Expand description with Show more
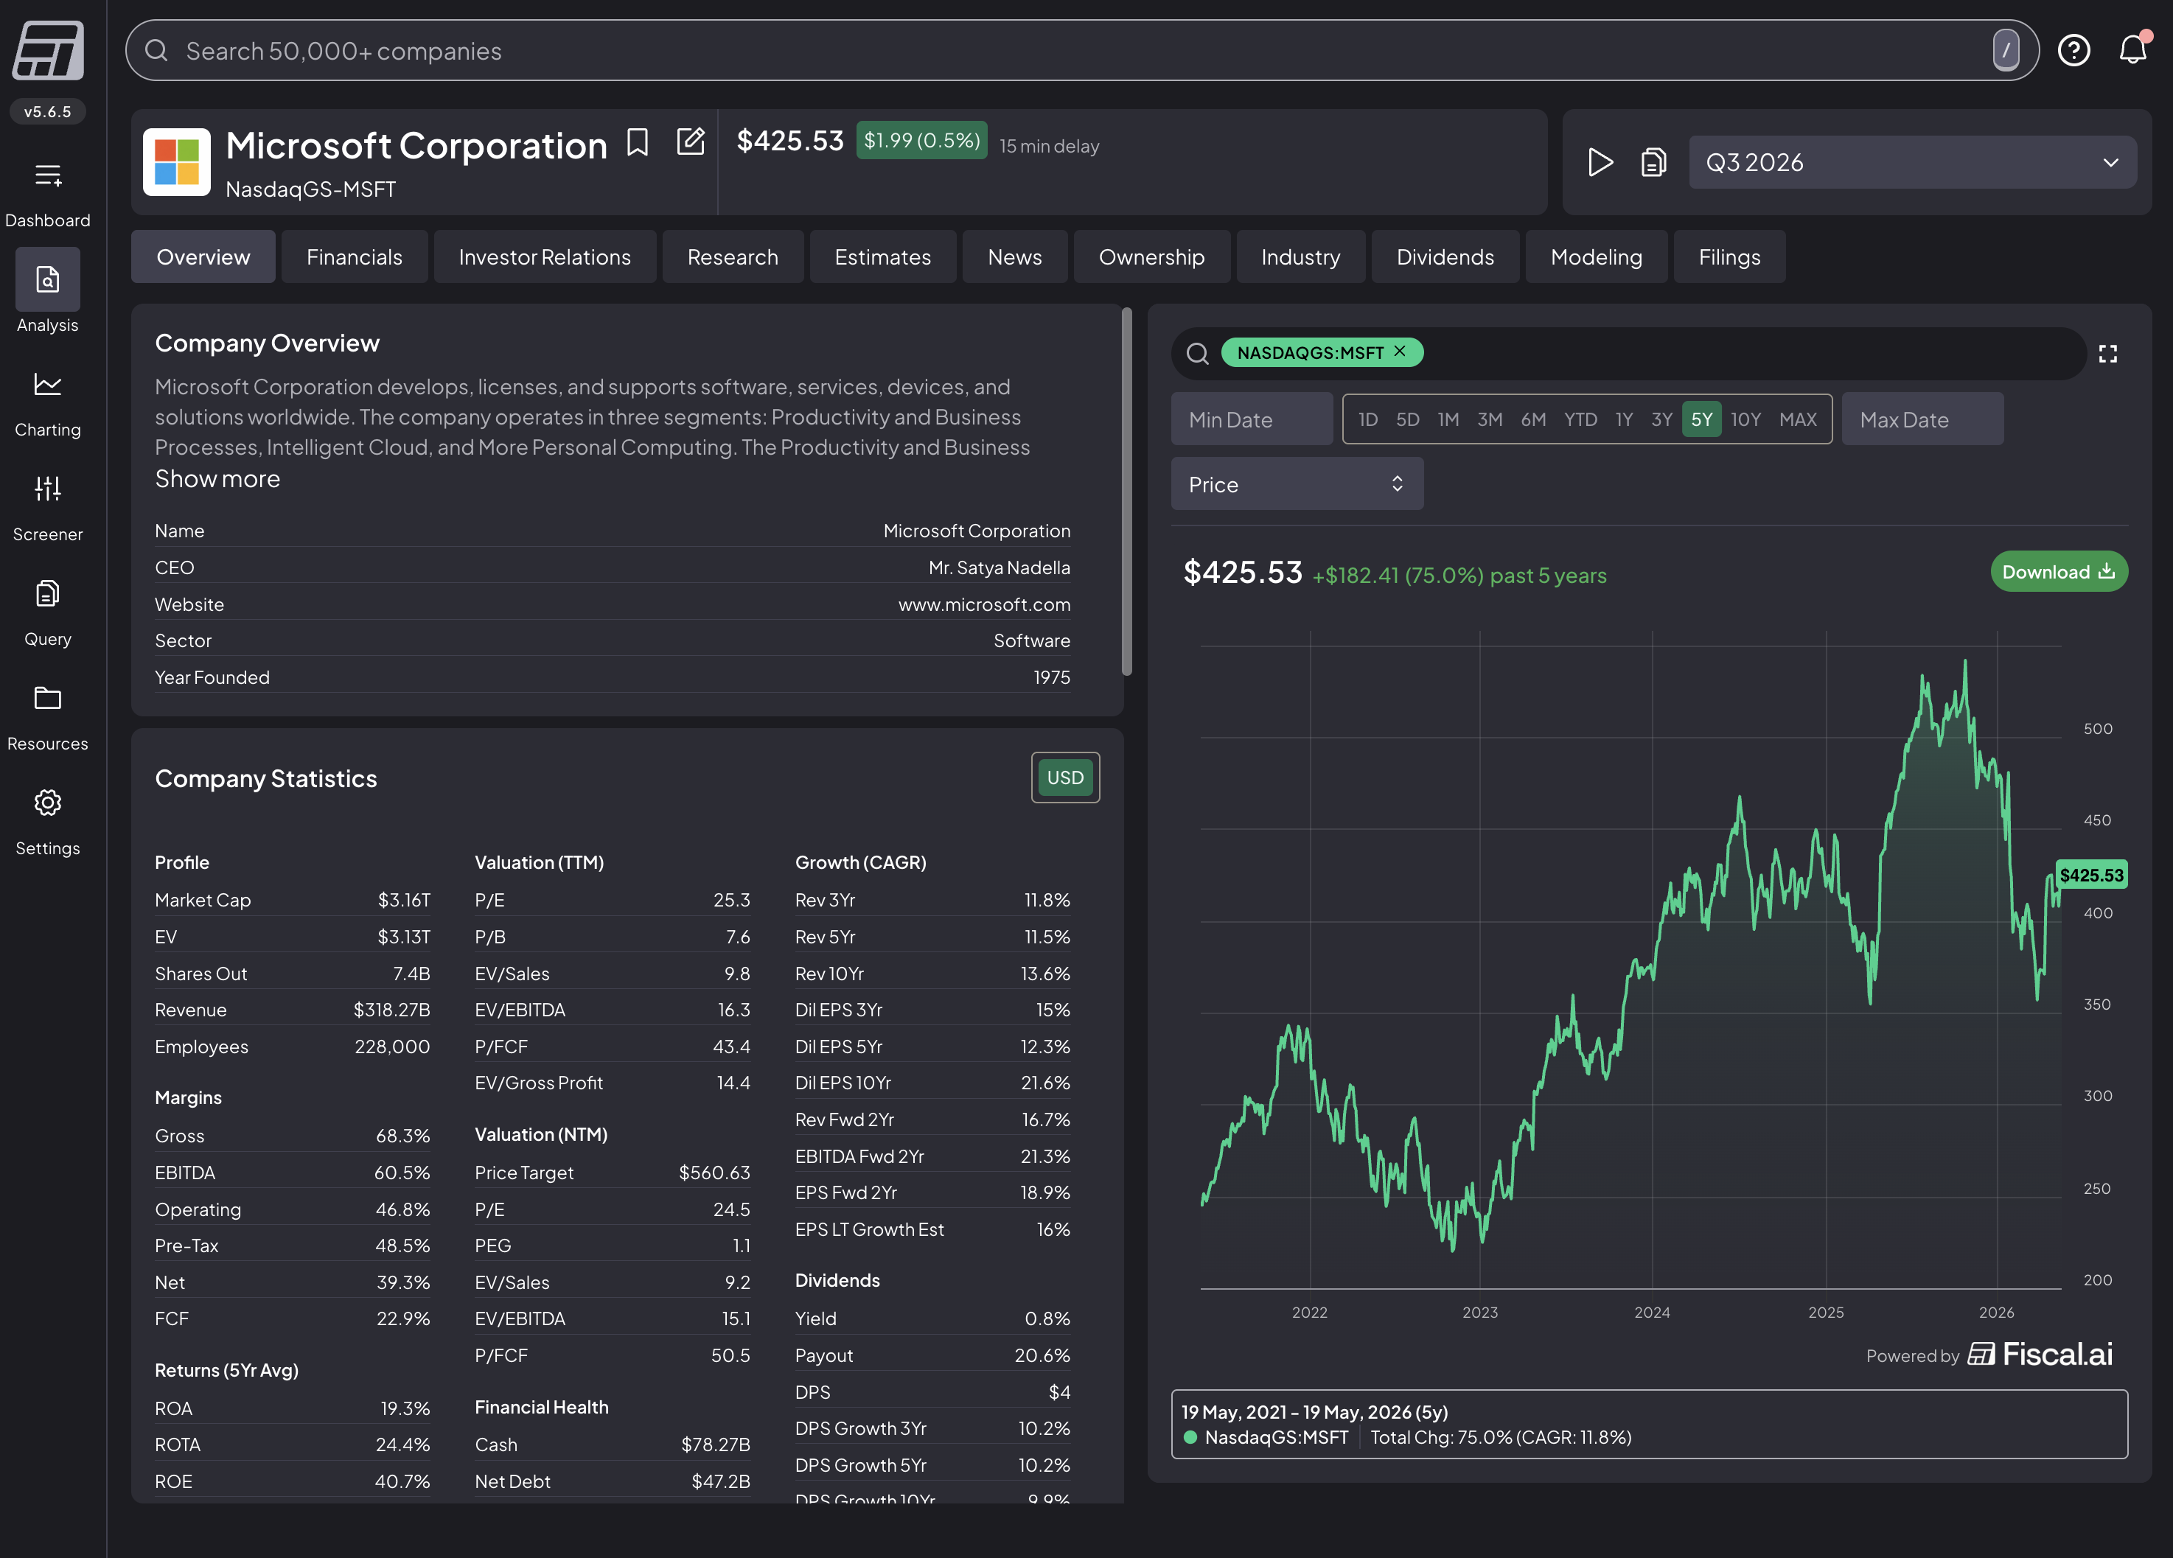This screenshot has width=2173, height=1558. click(x=217, y=479)
